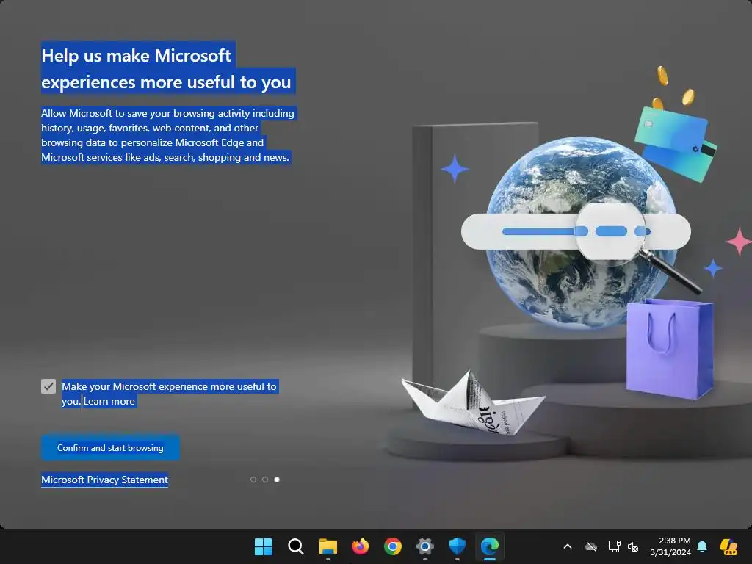Open network status tray icon
This screenshot has width=752, height=564.
(614, 546)
